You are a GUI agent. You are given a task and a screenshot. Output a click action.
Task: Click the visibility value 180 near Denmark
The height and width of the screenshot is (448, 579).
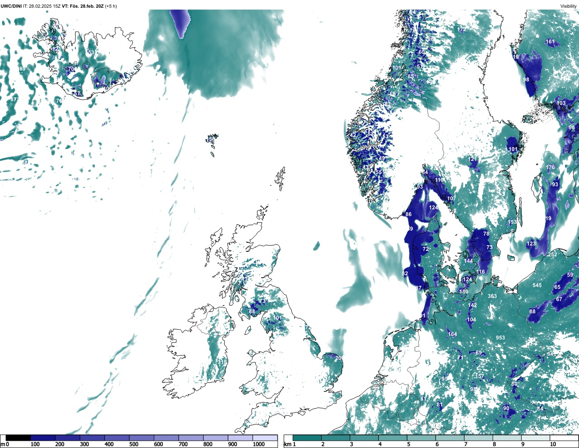pyautogui.click(x=464, y=292)
